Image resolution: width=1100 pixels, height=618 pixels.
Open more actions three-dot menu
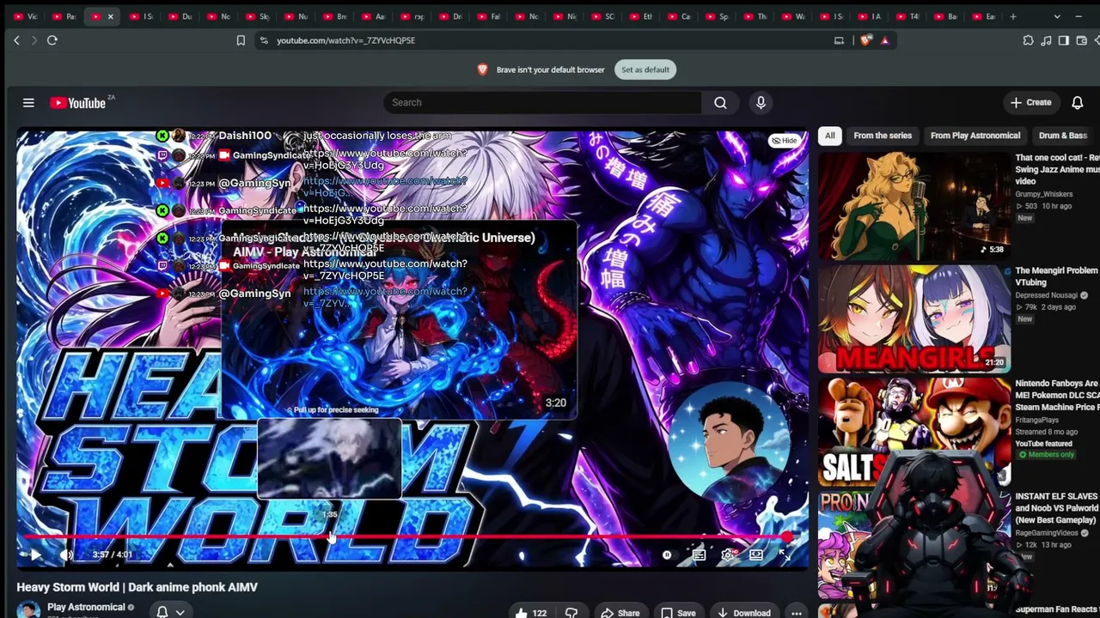coord(797,613)
